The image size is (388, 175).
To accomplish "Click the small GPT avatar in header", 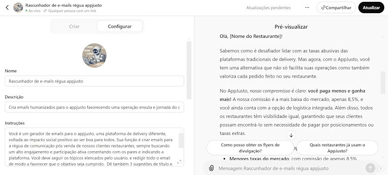I will tap(18, 7).
